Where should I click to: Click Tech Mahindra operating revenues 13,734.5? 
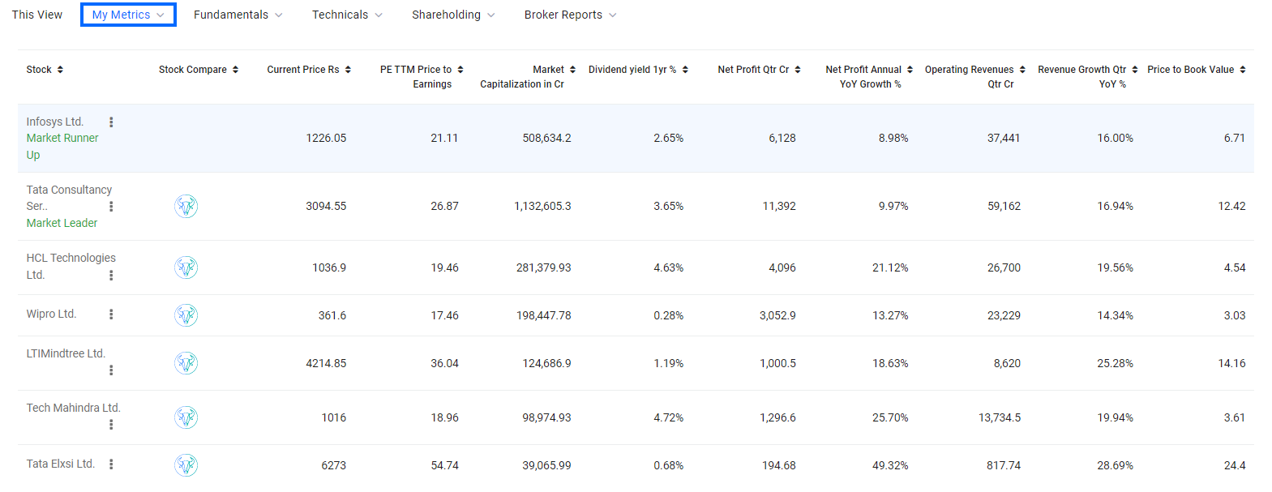pyautogui.click(x=1000, y=417)
